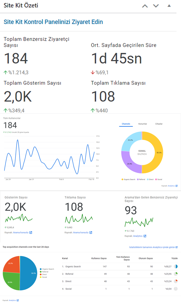This screenshot has height=306, width=181.
Task: Click the 93 visitors sparkline chart
Action: (139, 222)
